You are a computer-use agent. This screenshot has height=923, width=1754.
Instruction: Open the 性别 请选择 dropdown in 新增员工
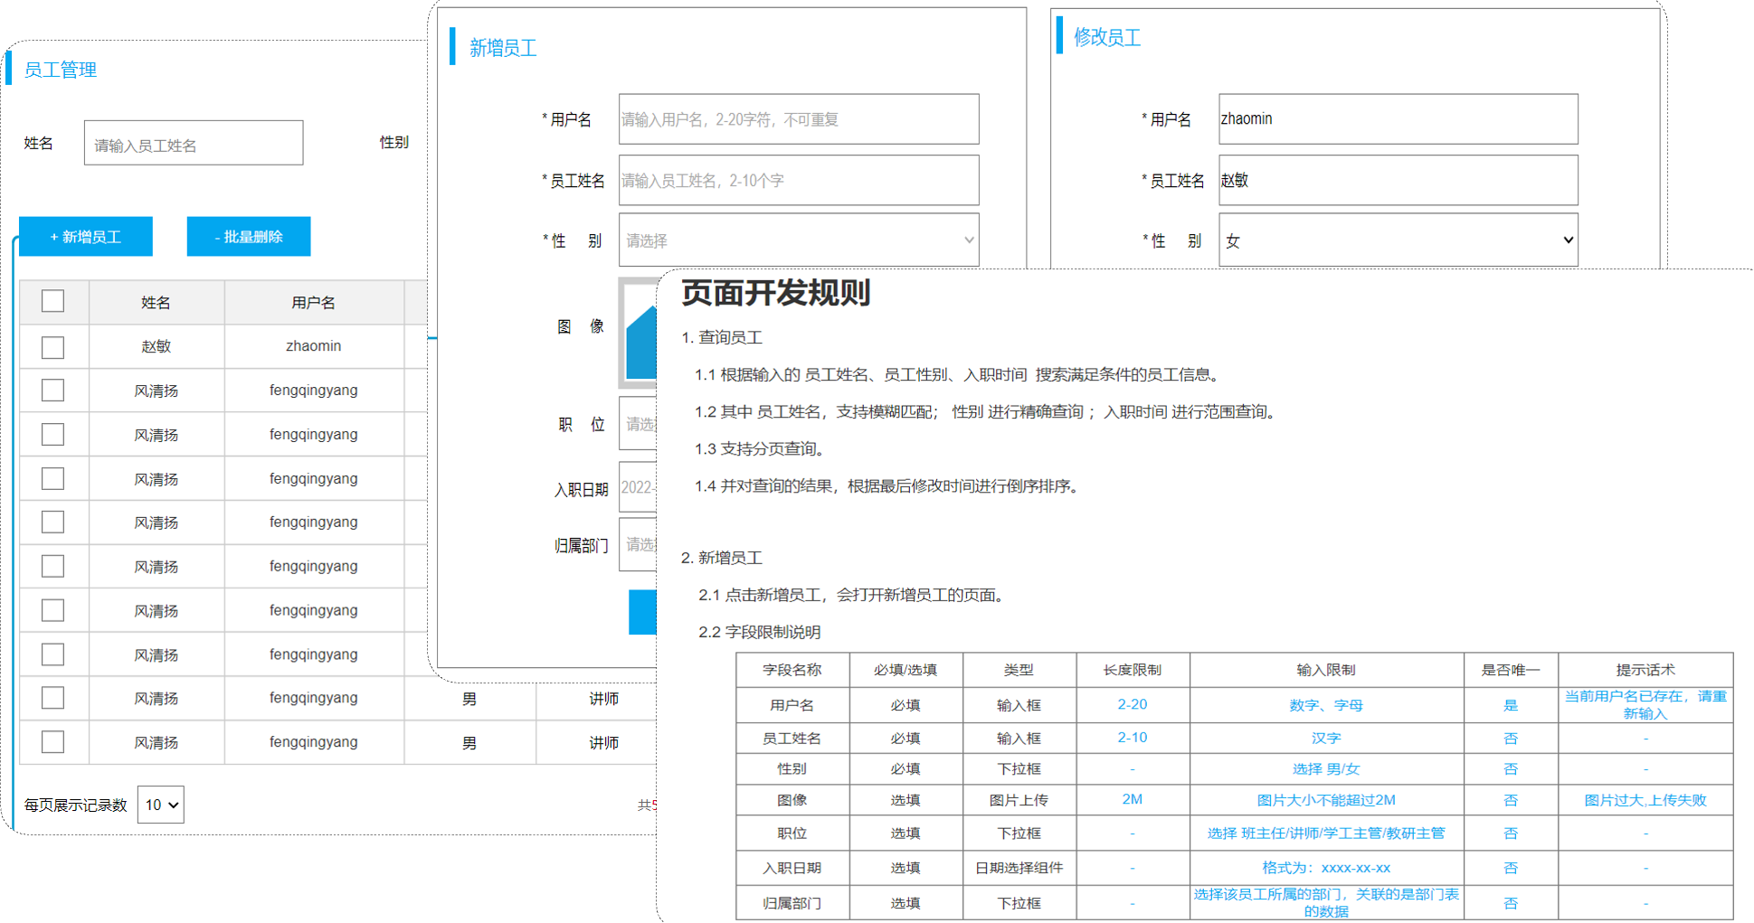[x=799, y=240]
